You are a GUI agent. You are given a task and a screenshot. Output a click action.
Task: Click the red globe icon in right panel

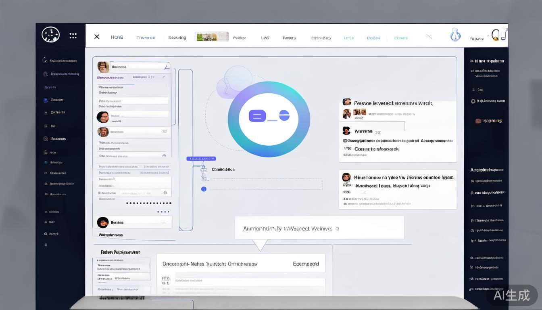tap(478, 121)
